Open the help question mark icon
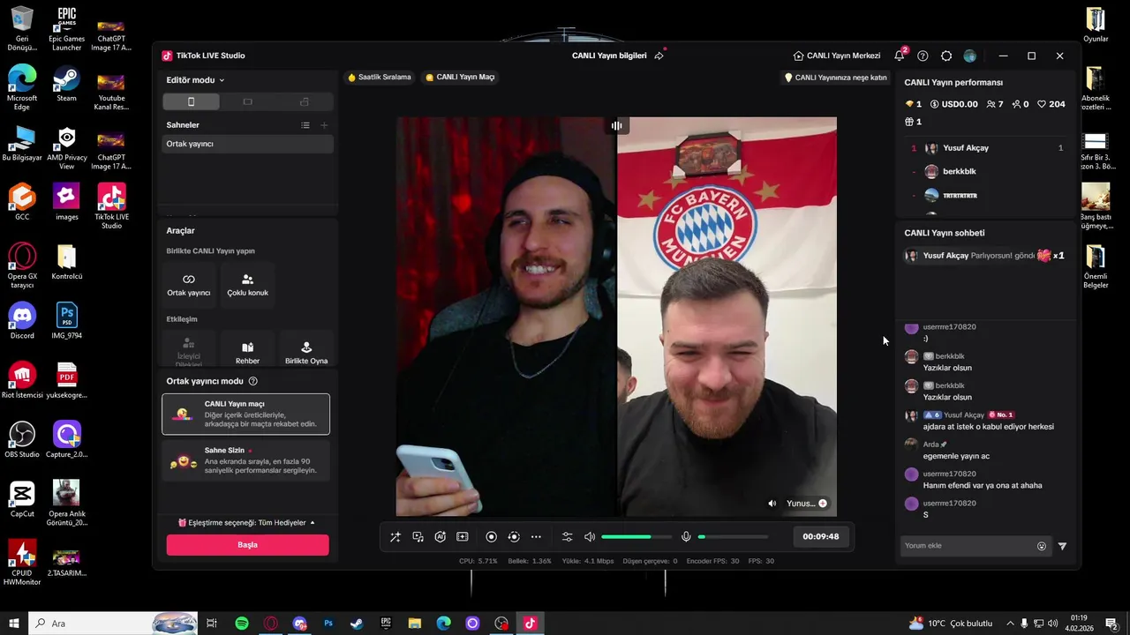 (x=923, y=56)
